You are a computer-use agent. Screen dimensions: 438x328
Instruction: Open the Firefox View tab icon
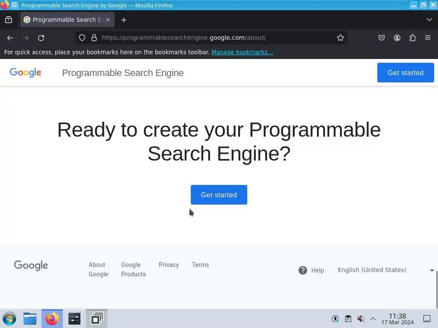click(9, 20)
